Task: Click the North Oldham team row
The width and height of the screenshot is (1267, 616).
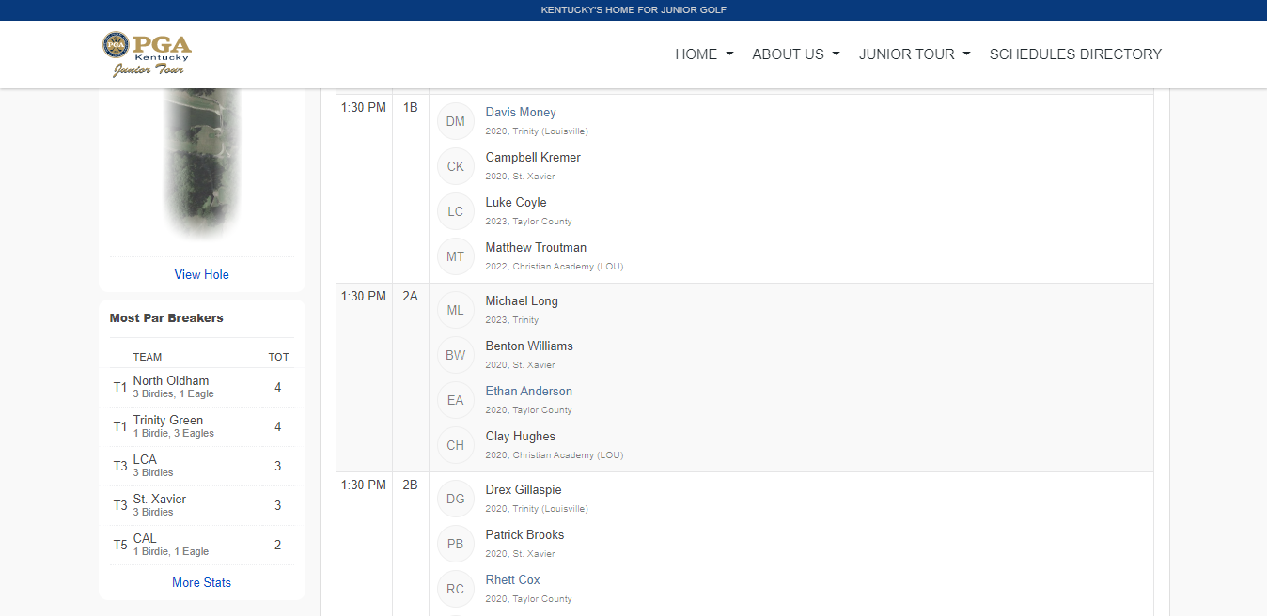Action: pyautogui.click(x=202, y=387)
